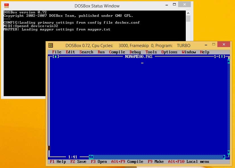Screen dimensions: 235x168
Task: Click F2 Save on the status bar
Action: point(78,161)
